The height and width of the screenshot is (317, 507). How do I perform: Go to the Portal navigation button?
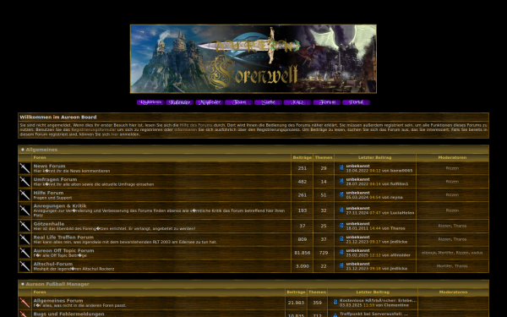pyautogui.click(x=357, y=102)
